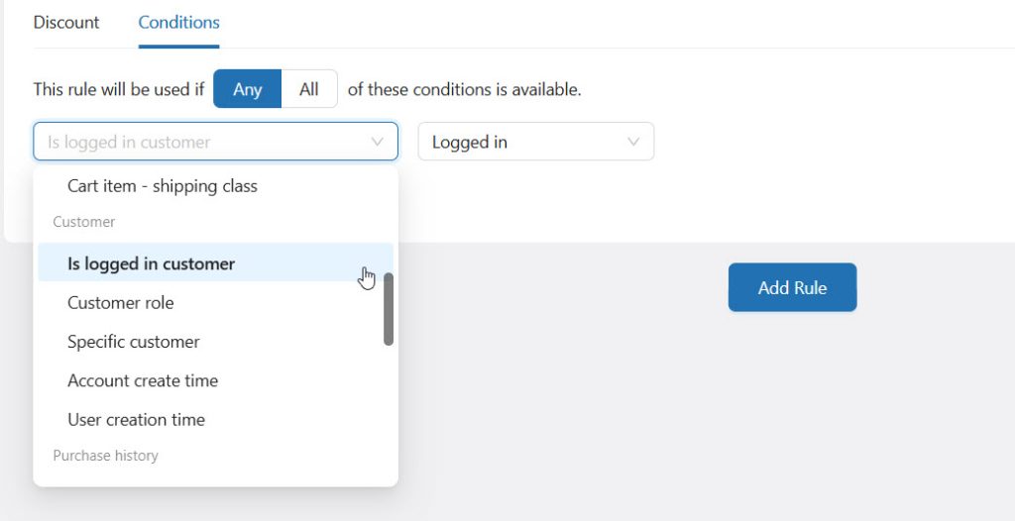Click the 'of these conditions is available' text

[464, 89]
